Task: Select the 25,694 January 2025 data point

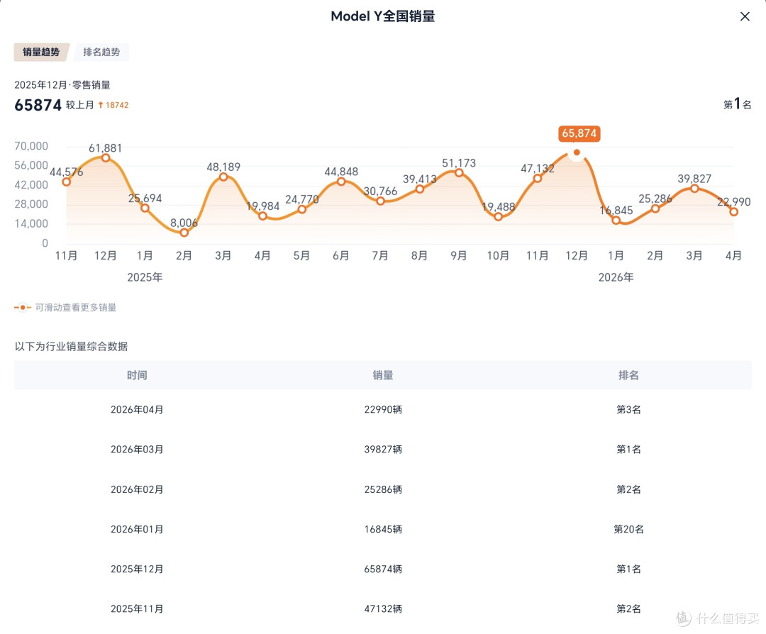Action: click(145, 208)
